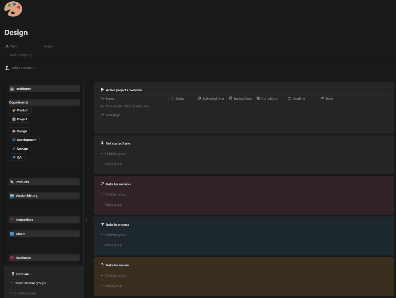Open the Product department page
The height and width of the screenshot is (298, 396).
pyautogui.click(x=20, y=110)
